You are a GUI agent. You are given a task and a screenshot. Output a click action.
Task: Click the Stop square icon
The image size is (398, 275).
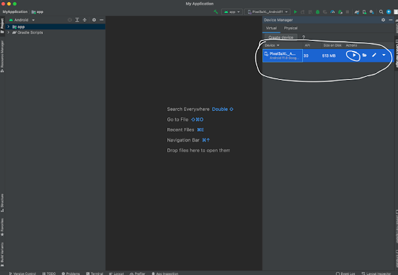tap(348, 12)
